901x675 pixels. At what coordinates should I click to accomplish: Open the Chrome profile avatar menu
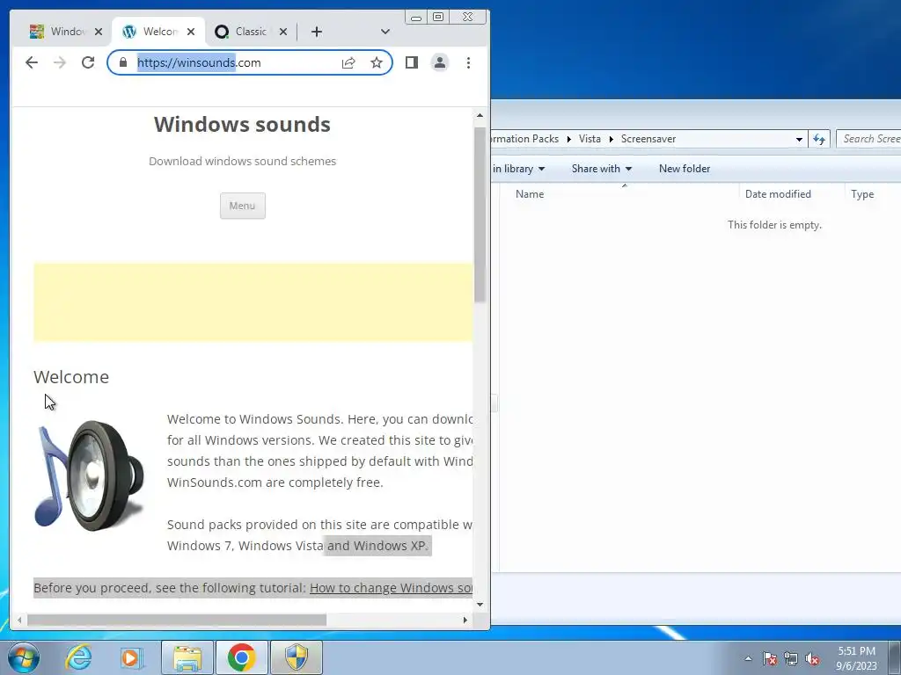(x=440, y=62)
